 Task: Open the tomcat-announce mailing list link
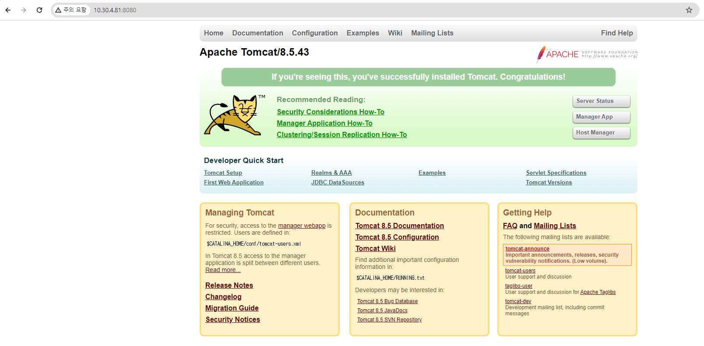[x=528, y=249]
